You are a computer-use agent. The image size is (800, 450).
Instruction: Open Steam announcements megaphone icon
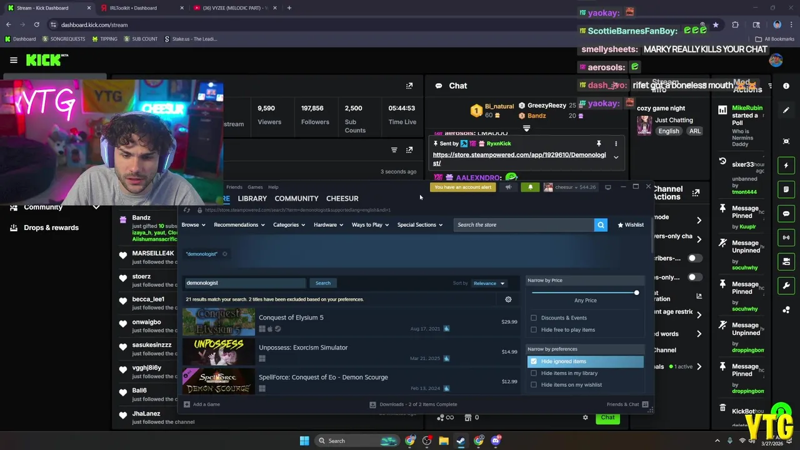pyautogui.click(x=508, y=187)
